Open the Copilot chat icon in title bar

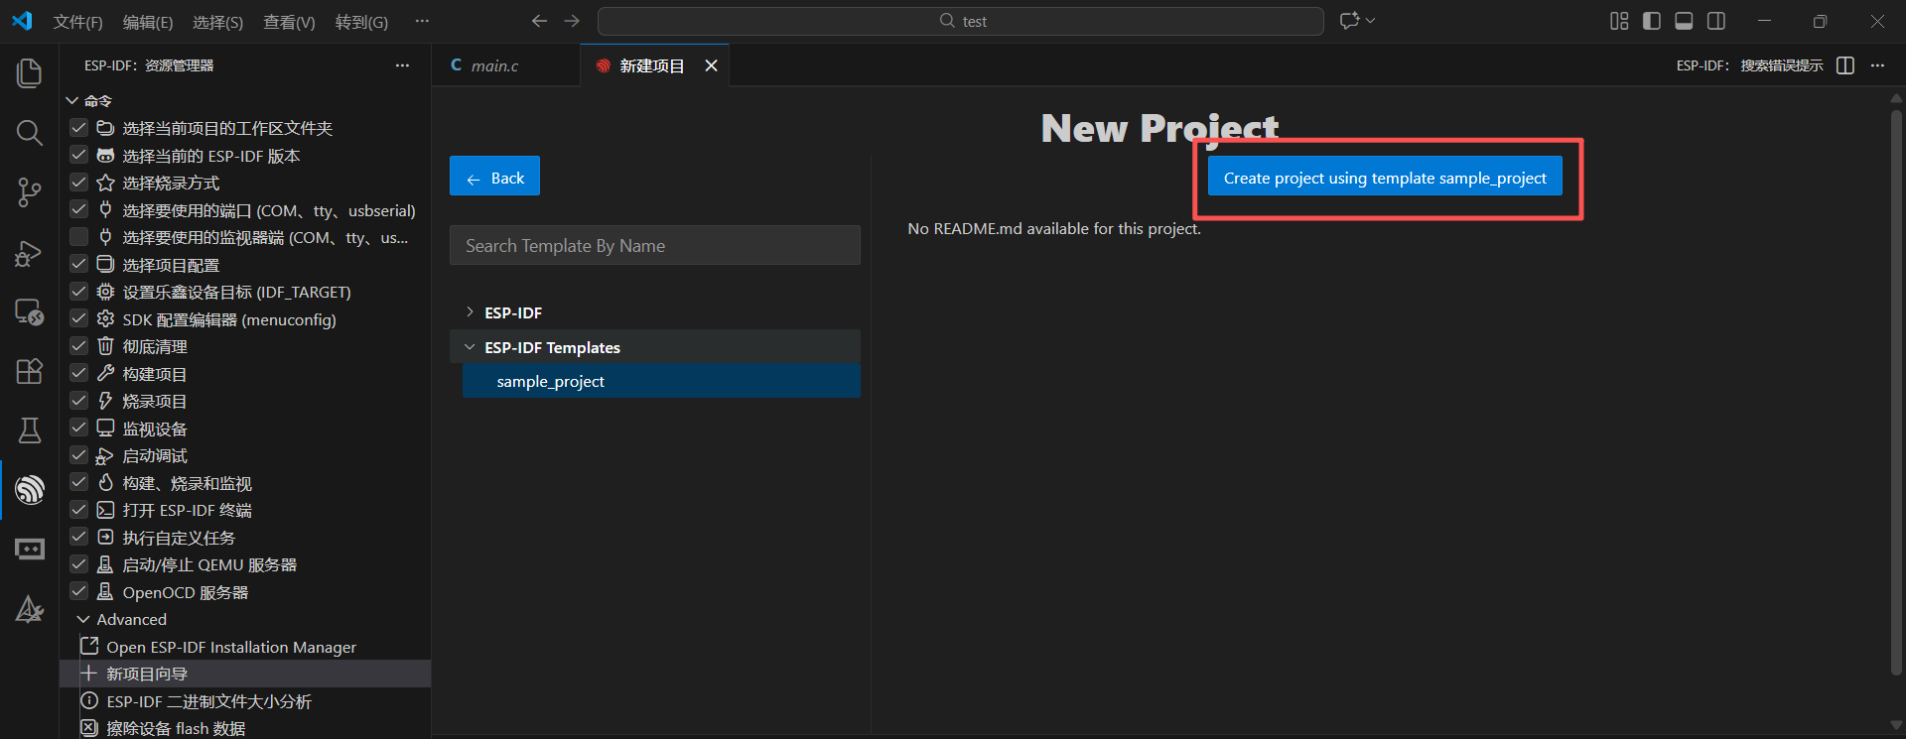pyautogui.click(x=1349, y=21)
